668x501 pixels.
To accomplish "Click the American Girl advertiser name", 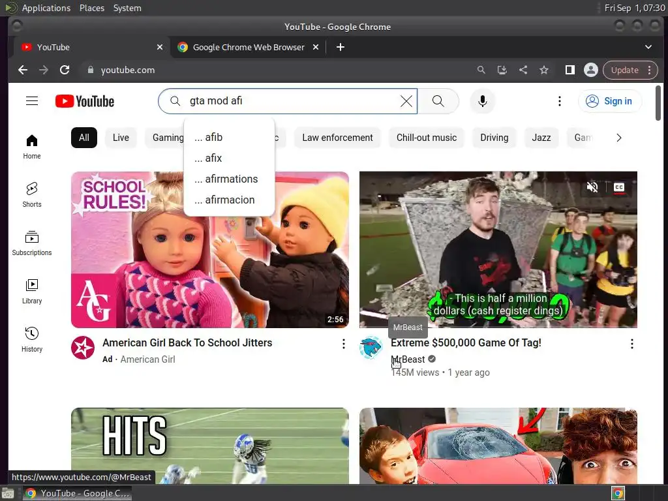I will tap(147, 359).
